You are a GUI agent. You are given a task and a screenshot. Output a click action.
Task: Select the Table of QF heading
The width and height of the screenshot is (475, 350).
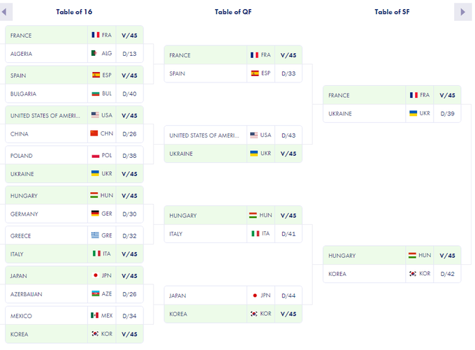click(x=233, y=12)
